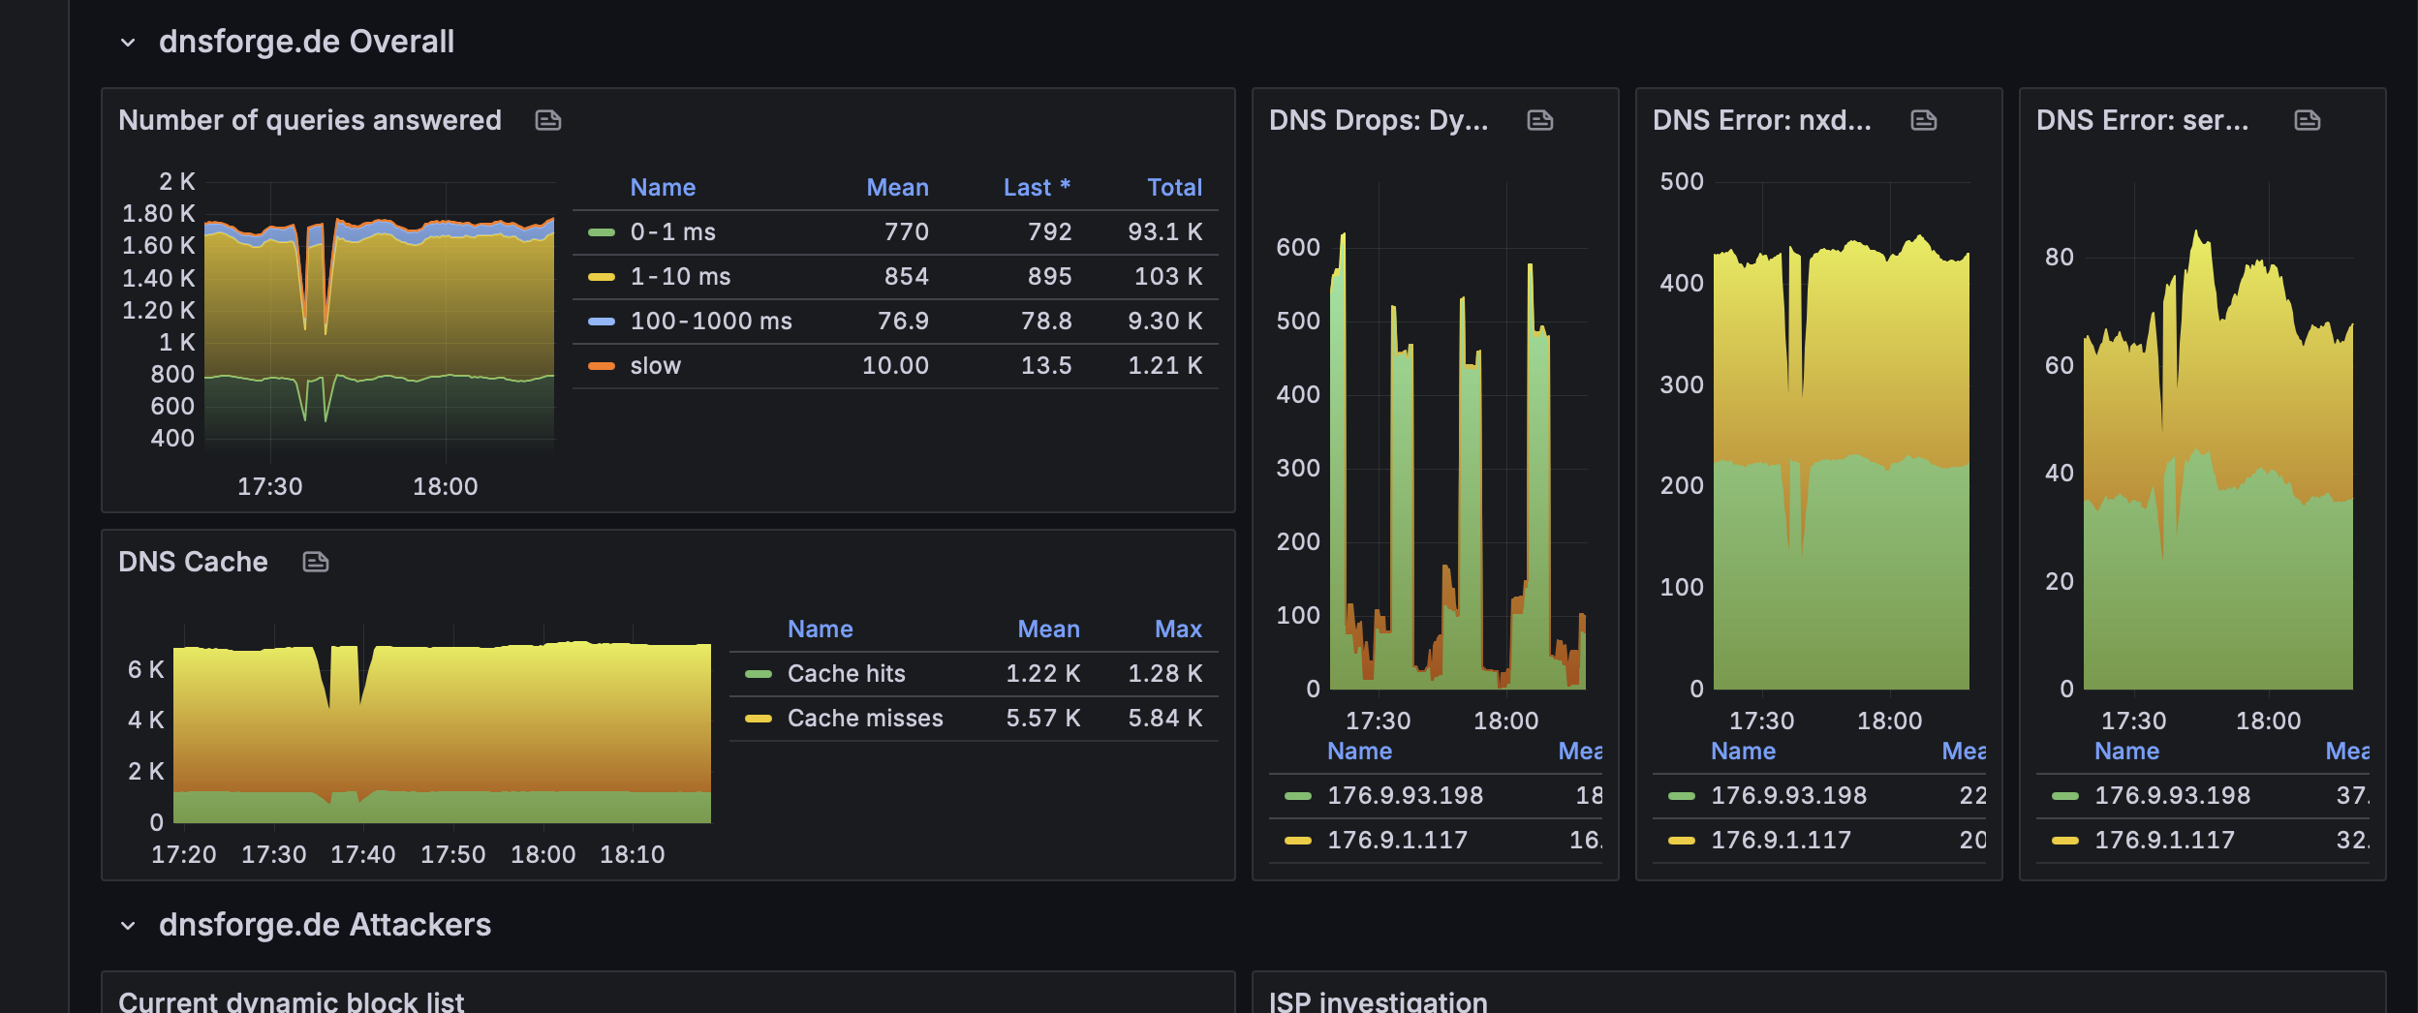Screen dimensions: 2418x1013
Task: Click the Cache hits green color swatch
Action: pyautogui.click(x=759, y=674)
